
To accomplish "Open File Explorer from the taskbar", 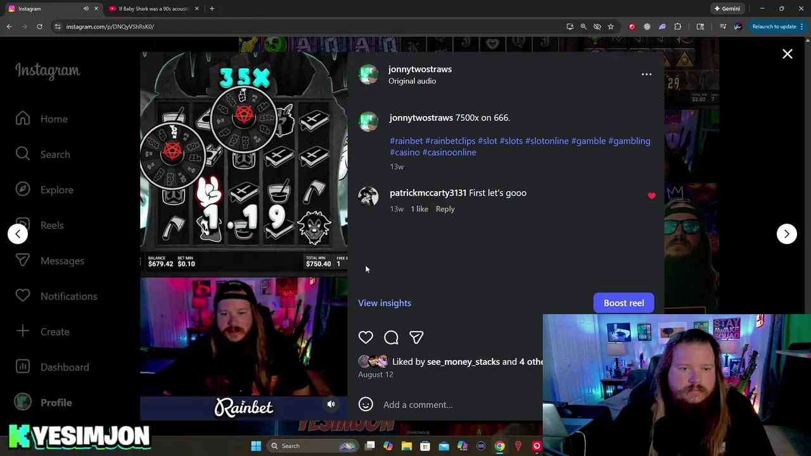I will coord(407,446).
